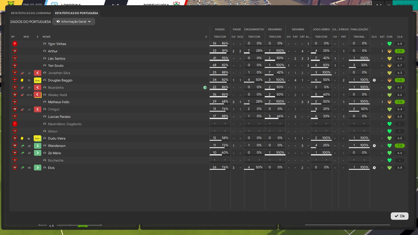Screen dimensions: 418x235
Task: Click the goal ball icon for Wanderson
Action: pos(374,146)
